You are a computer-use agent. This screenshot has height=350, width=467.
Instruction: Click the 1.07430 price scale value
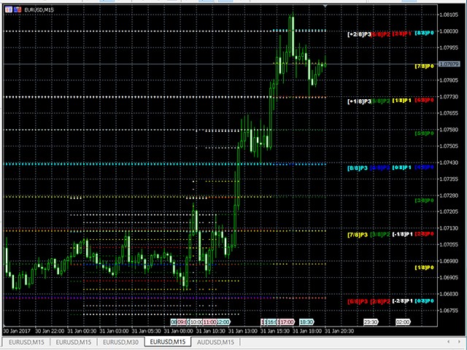pyautogui.click(x=449, y=163)
